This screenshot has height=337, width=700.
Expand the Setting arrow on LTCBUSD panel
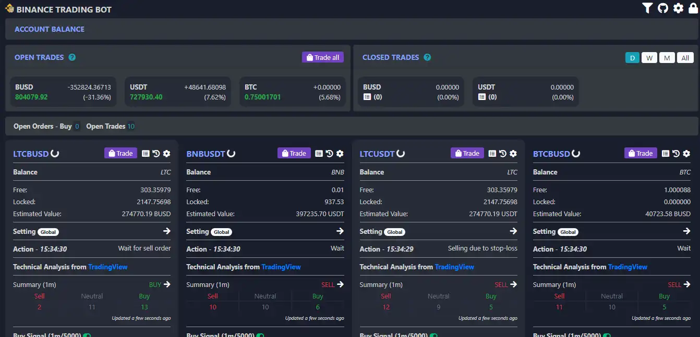click(x=166, y=231)
